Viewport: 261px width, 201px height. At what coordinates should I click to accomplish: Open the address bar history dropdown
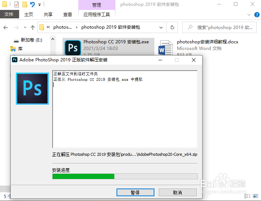[161, 28]
